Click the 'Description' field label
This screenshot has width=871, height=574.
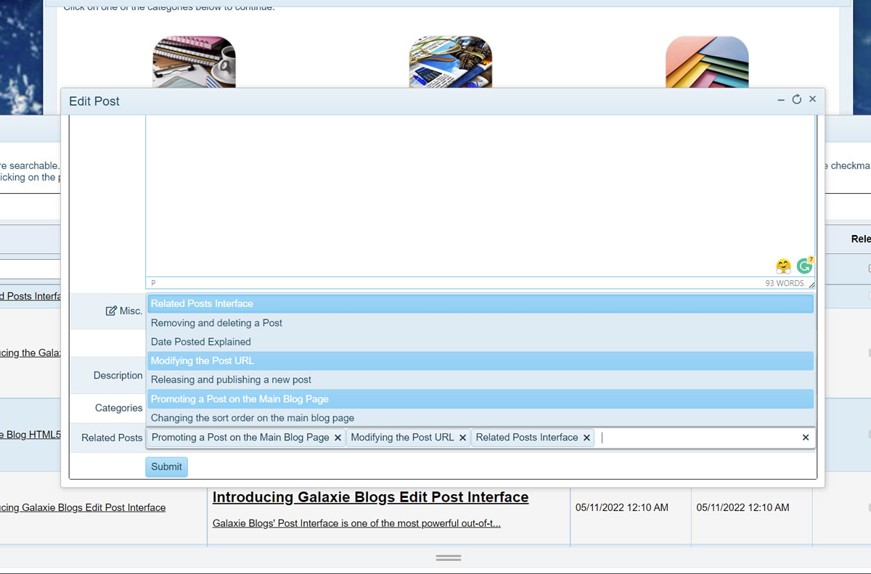(x=118, y=375)
